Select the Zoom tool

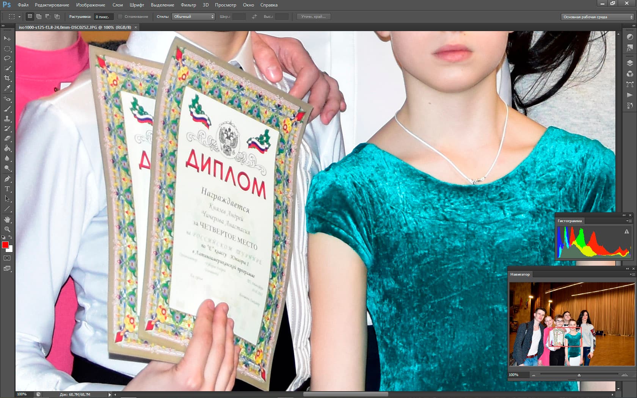tap(7, 229)
